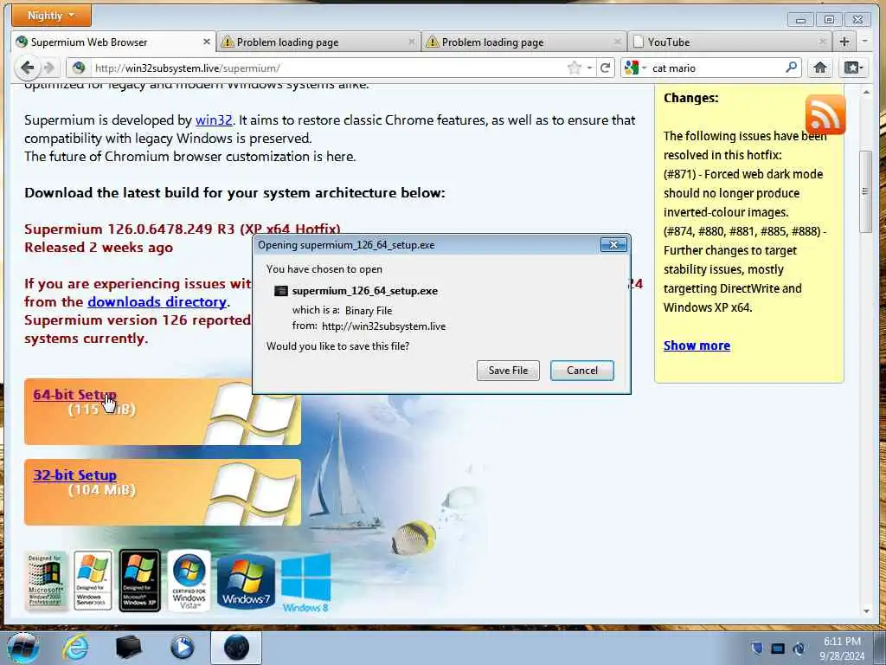
Task: Click the network monitor tray icon
Action: [x=778, y=649]
